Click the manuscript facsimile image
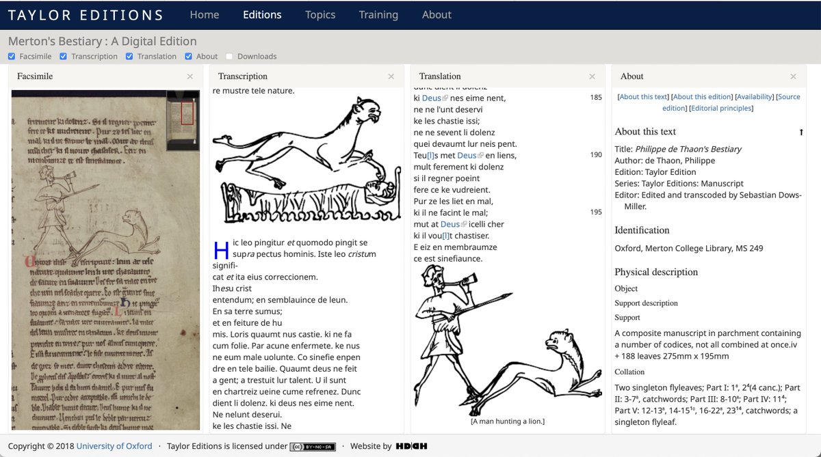This screenshot has width=821, height=457. pos(105,260)
